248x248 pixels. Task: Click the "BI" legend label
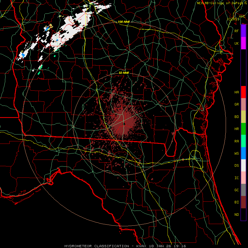tap(237, 202)
